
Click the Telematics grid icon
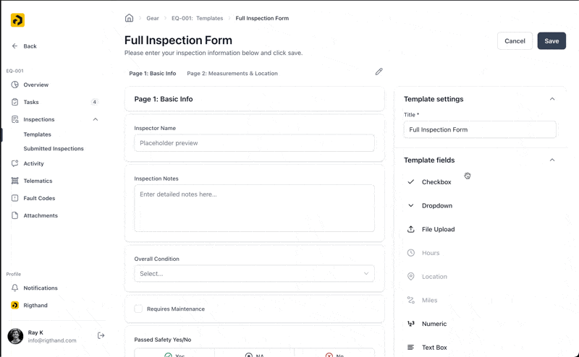click(x=14, y=181)
